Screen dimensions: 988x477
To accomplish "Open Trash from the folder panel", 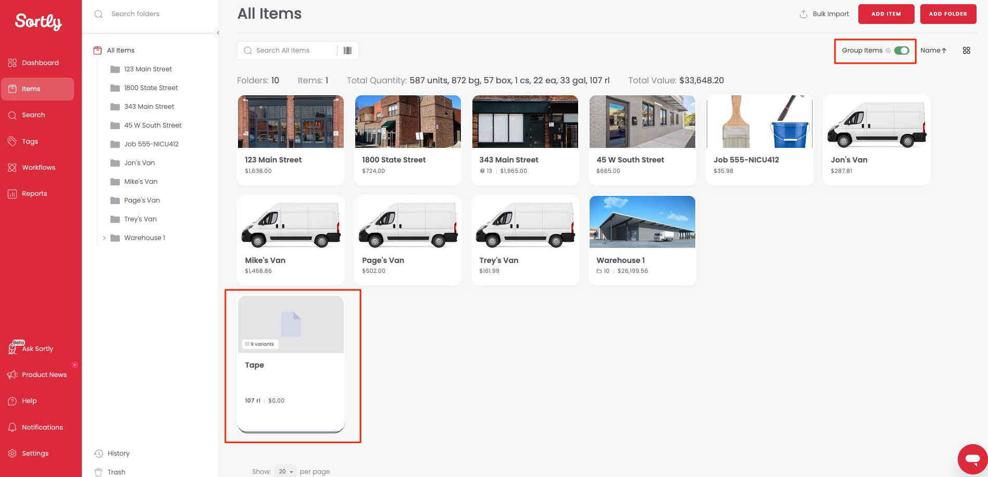I will [x=116, y=472].
